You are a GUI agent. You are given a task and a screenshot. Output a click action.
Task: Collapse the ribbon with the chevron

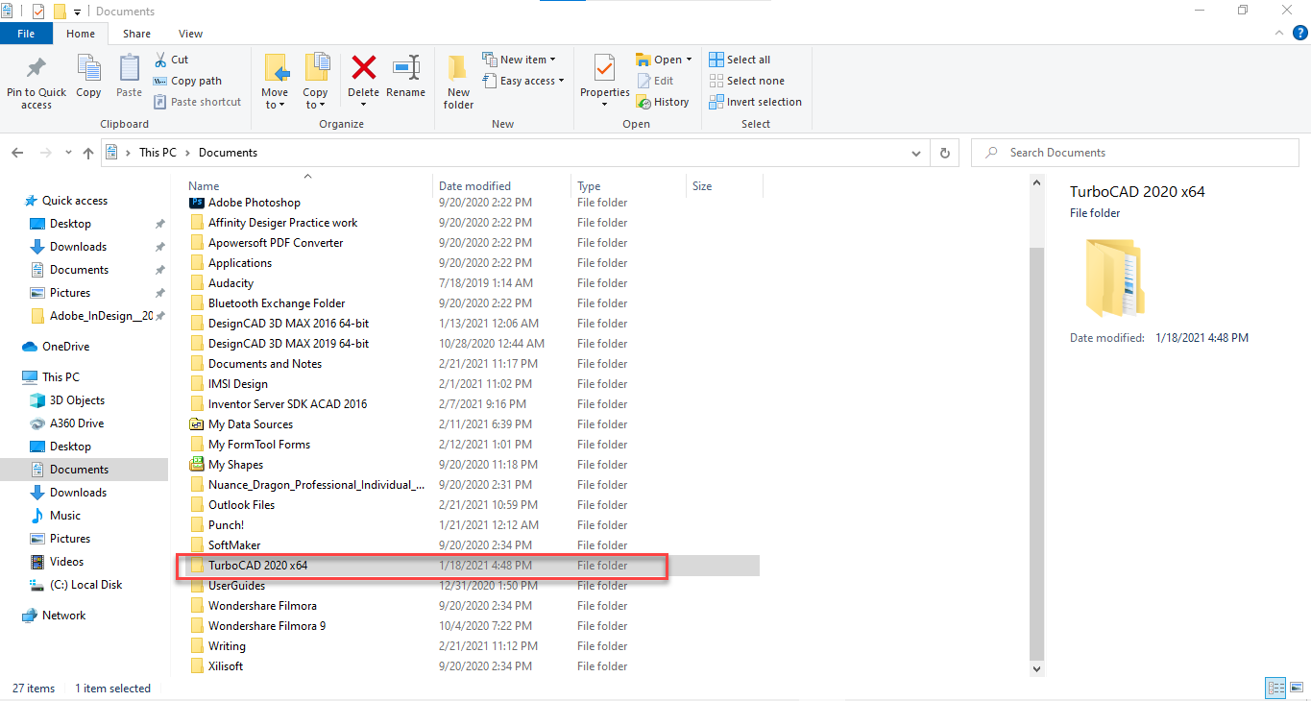click(x=1278, y=33)
